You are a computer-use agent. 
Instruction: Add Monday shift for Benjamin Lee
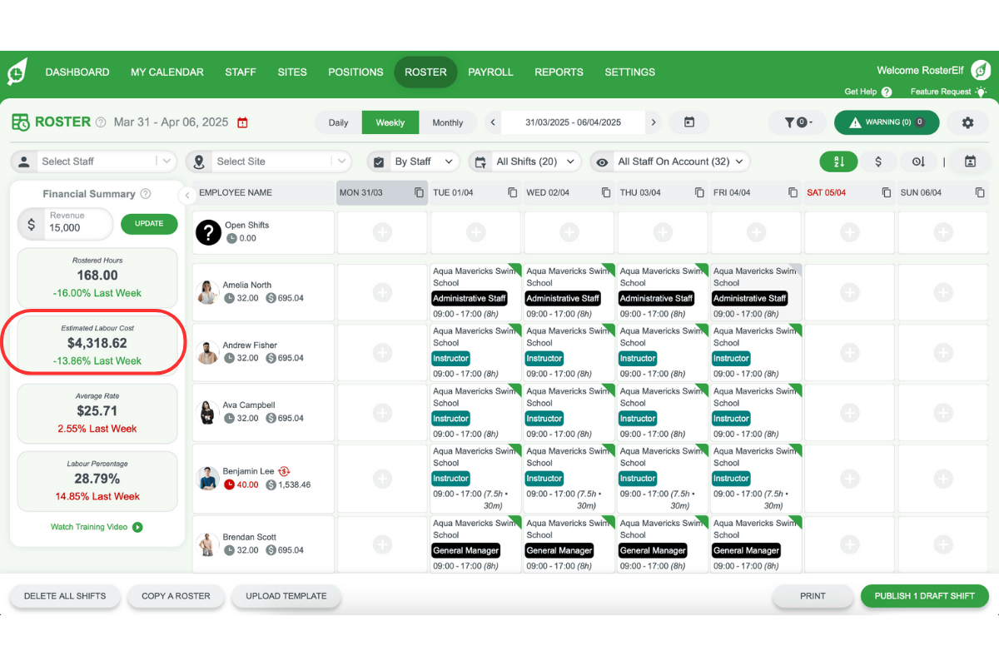(382, 479)
